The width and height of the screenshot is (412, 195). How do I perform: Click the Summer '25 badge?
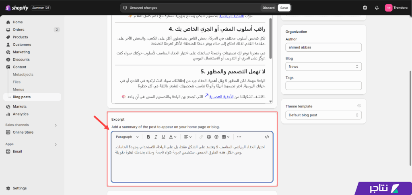41,8
